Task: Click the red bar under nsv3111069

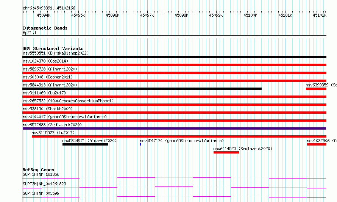Action: point(174,97)
